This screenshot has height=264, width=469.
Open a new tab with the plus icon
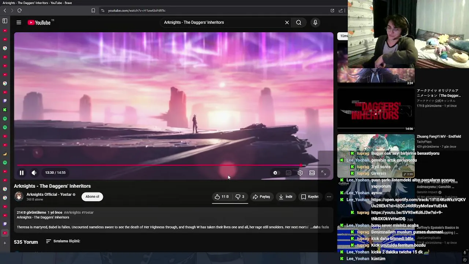[5, 243]
